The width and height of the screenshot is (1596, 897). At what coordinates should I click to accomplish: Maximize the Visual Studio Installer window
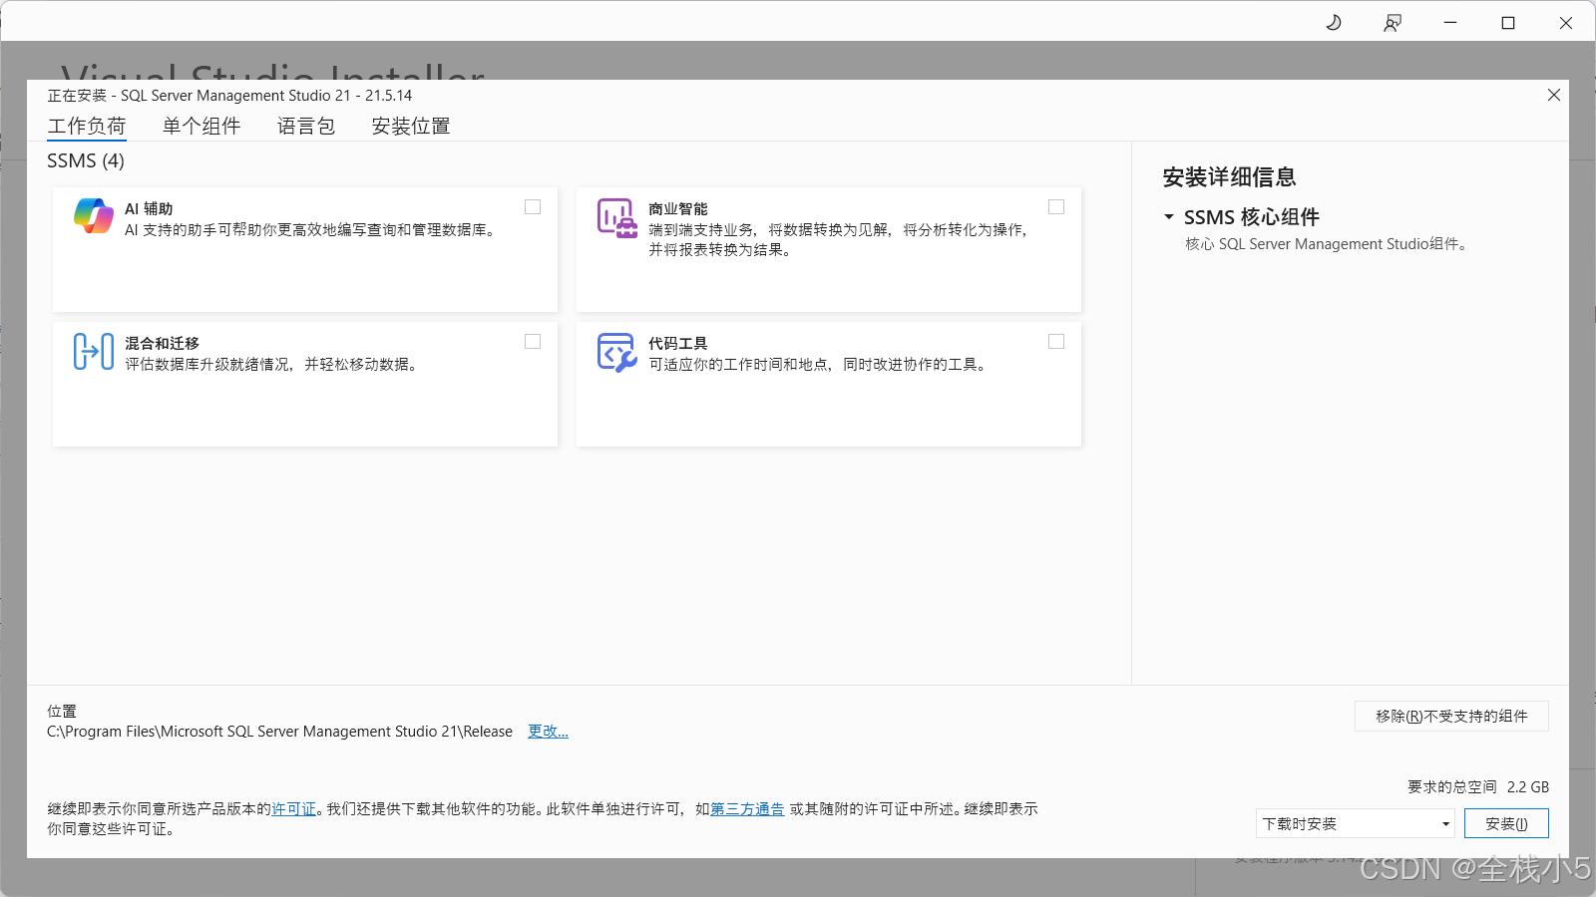1508,22
